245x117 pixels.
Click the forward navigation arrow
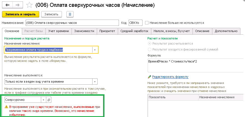18,5
